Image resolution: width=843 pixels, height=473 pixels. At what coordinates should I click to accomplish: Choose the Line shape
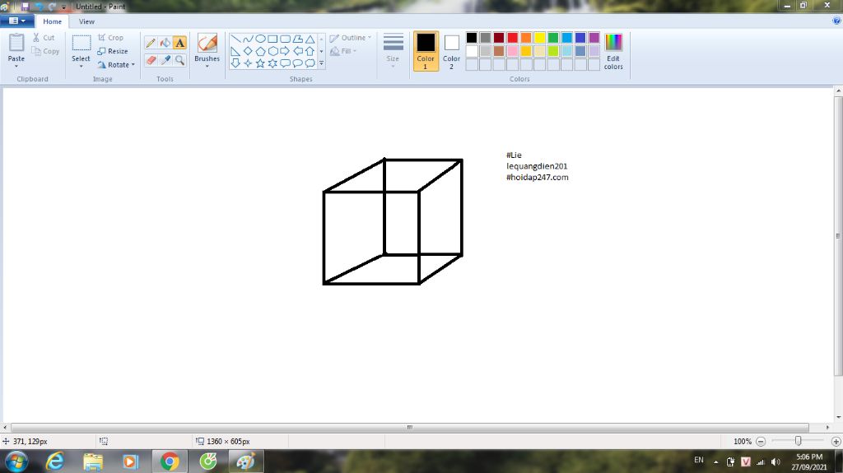[235, 39]
